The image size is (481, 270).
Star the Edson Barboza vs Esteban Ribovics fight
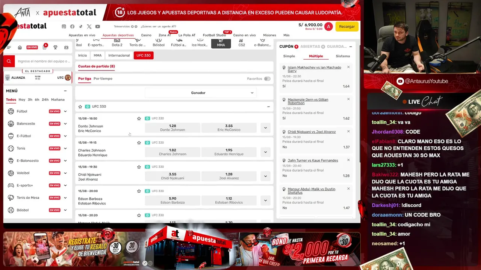point(139,191)
